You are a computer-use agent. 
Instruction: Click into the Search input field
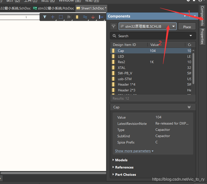153,36
